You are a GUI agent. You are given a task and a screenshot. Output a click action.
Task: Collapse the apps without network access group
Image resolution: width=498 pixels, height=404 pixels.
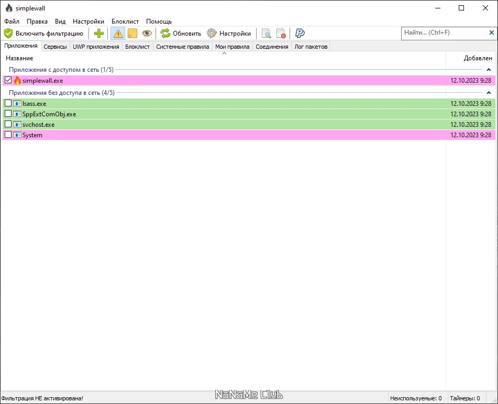click(489, 93)
